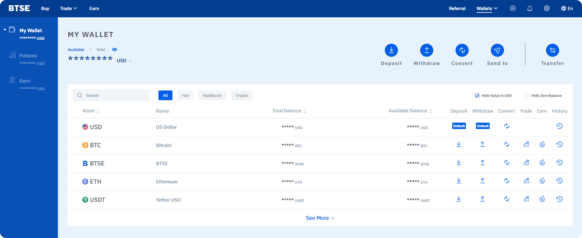Open the Convert circular icon

point(462,50)
